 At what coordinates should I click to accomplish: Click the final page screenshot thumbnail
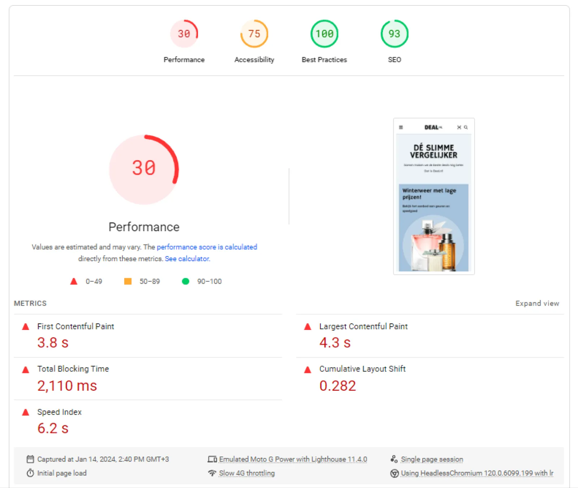point(434,196)
